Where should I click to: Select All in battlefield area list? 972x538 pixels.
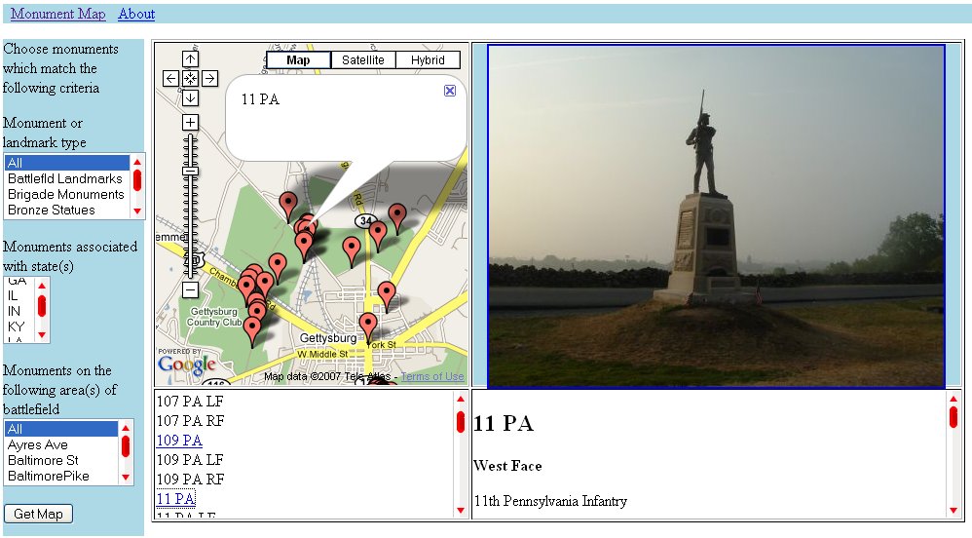coord(61,429)
